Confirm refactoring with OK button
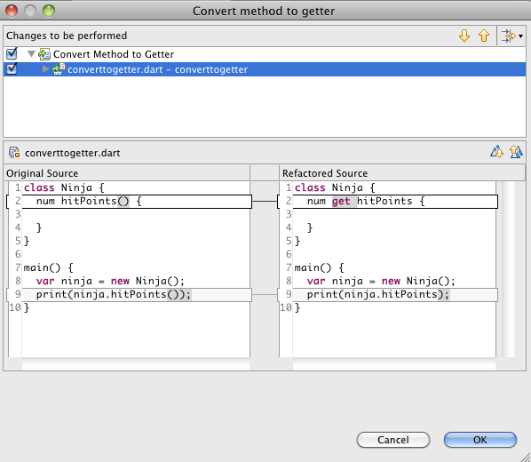 coord(480,440)
